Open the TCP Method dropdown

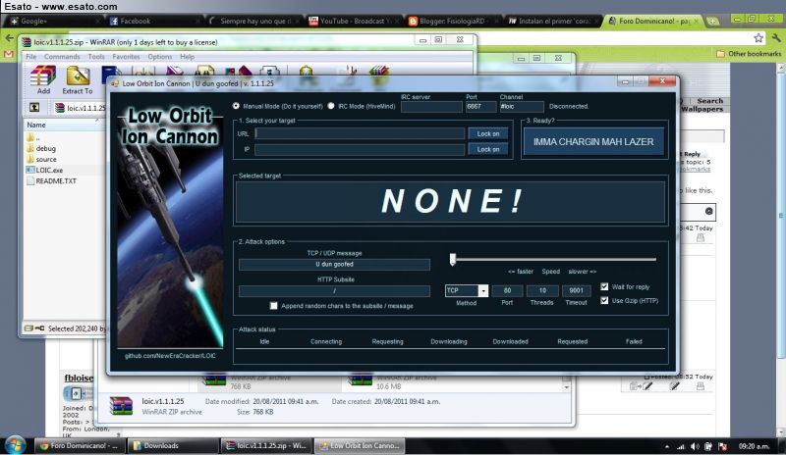pos(483,290)
